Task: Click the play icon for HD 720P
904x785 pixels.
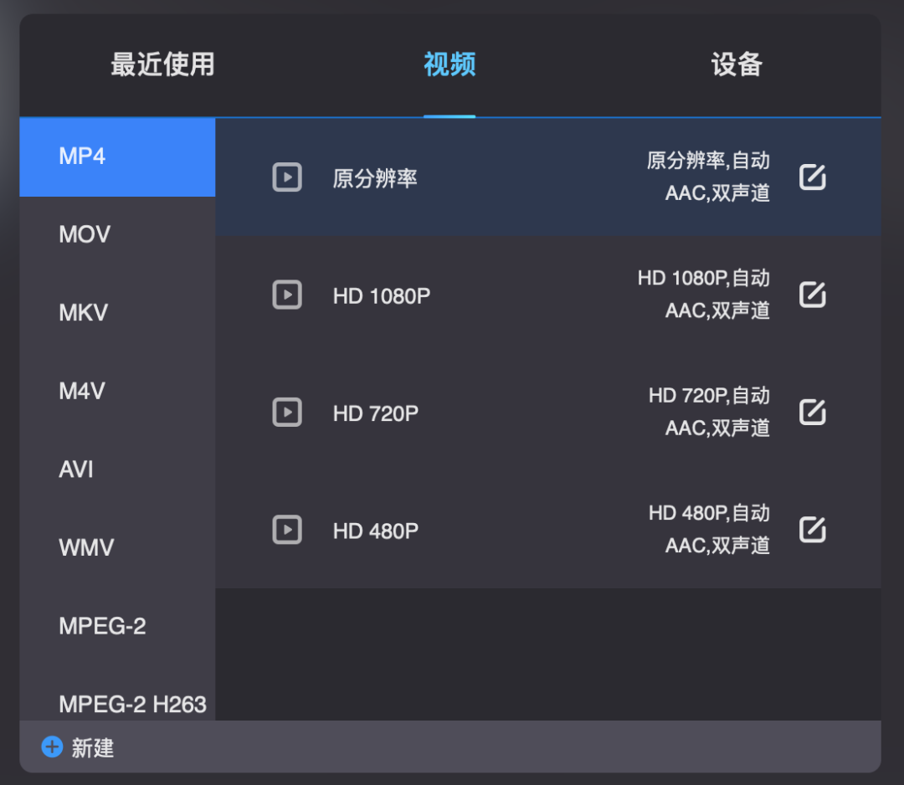Action: pos(287,412)
